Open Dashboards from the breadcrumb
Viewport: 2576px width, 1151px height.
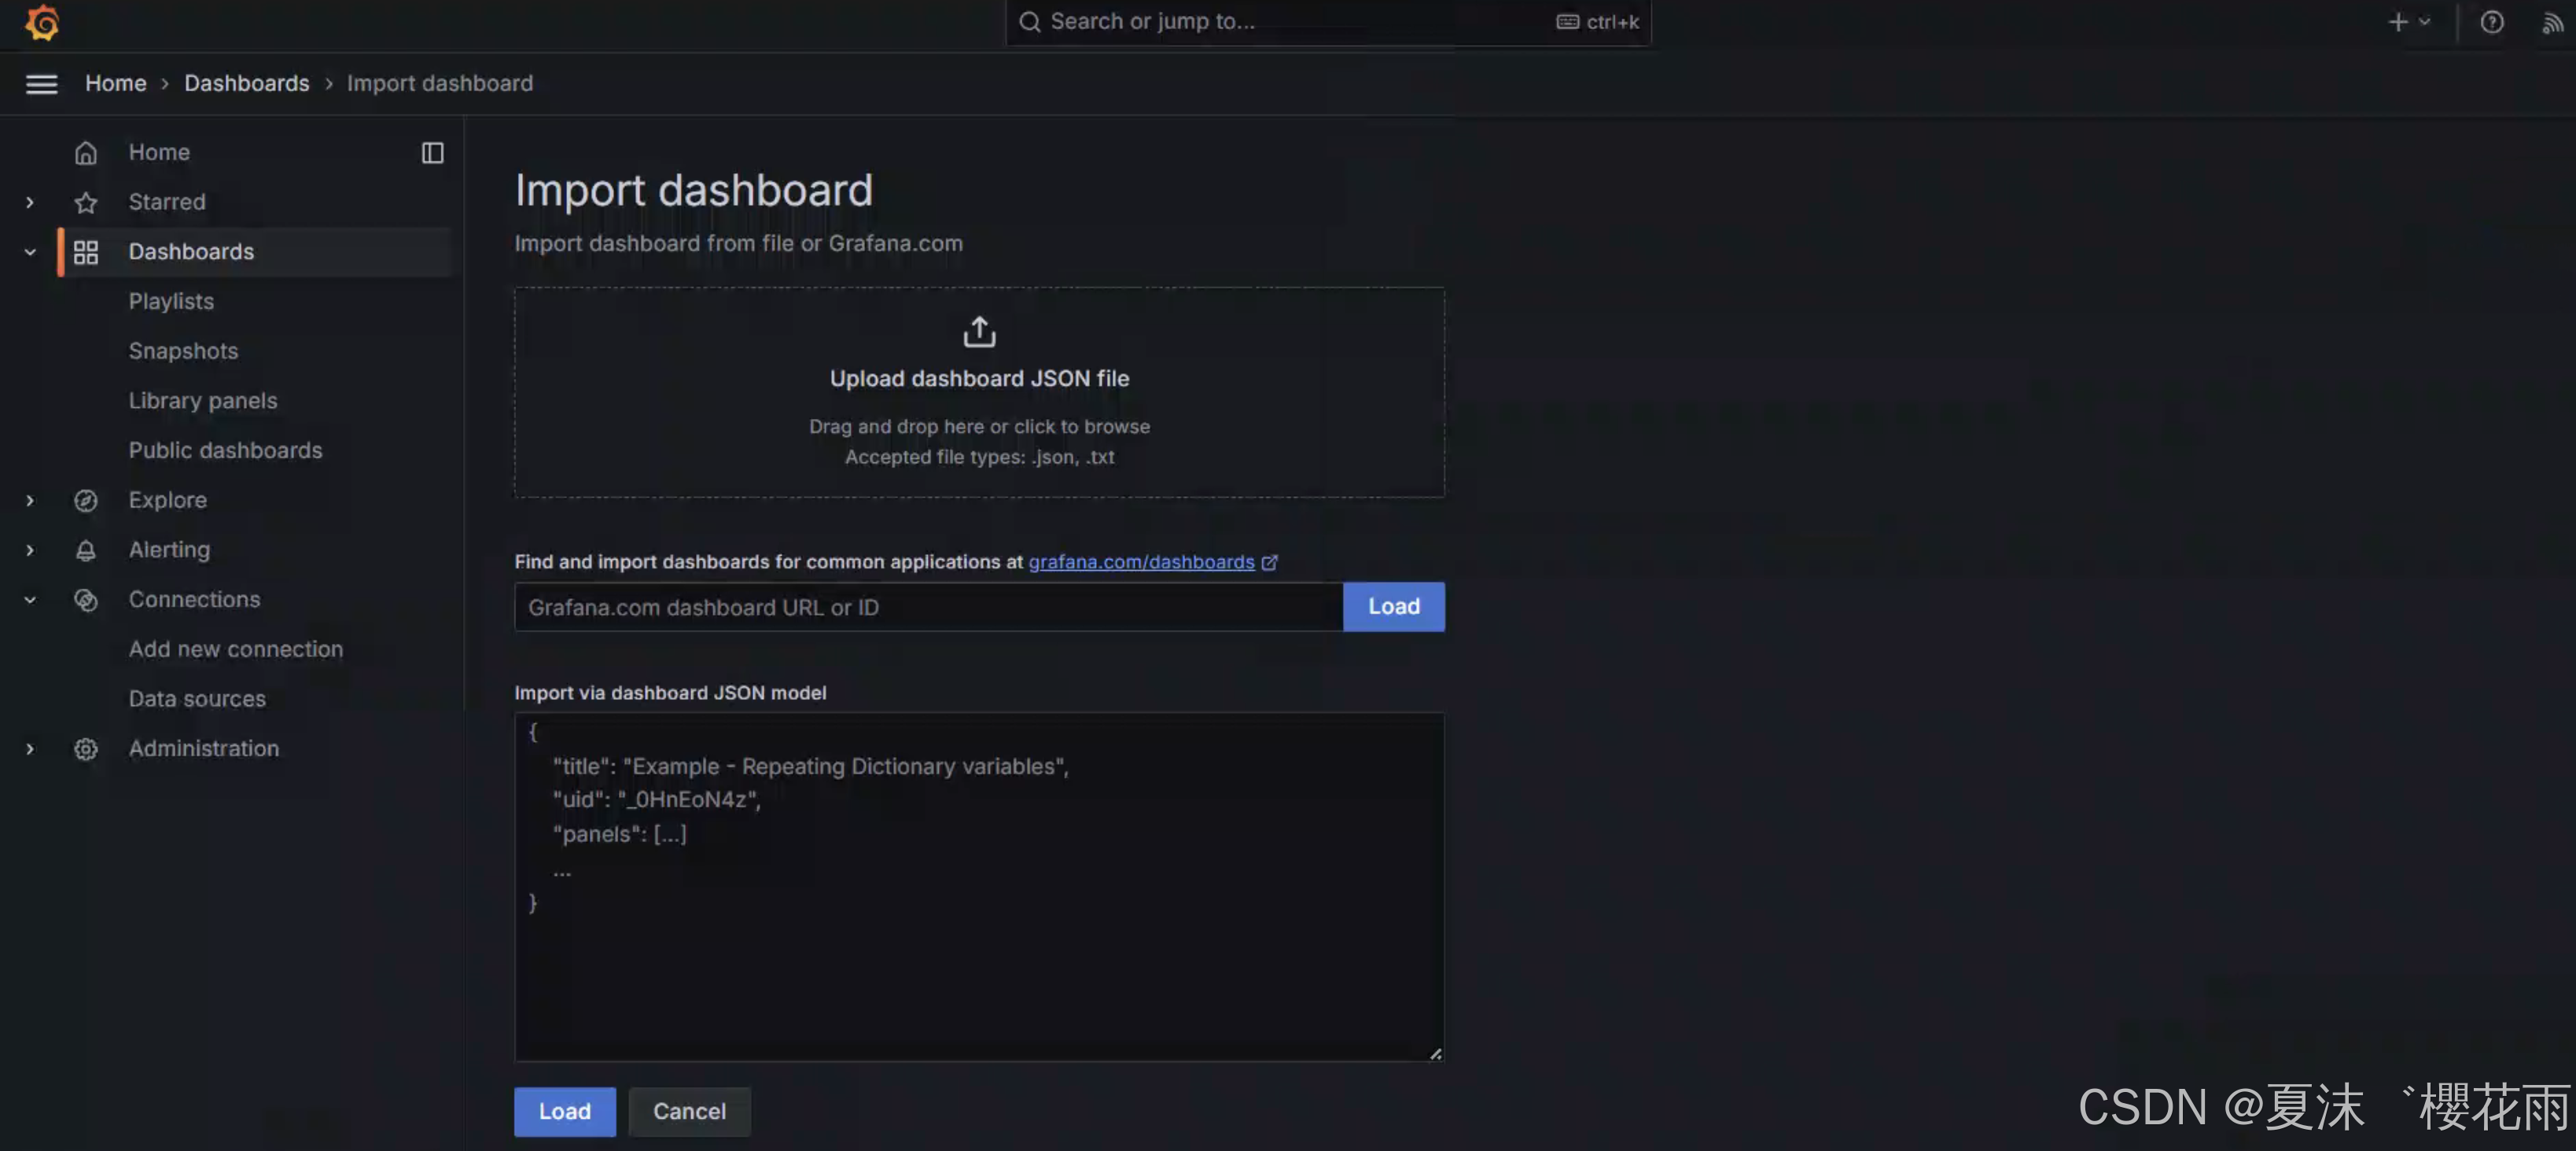246,83
